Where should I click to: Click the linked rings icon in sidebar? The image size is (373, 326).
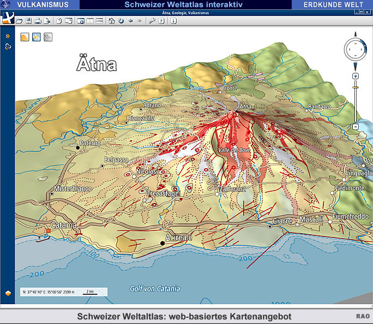click(x=8, y=46)
